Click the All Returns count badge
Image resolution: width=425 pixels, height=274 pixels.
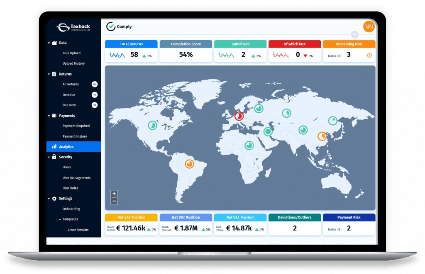pyautogui.click(x=95, y=84)
